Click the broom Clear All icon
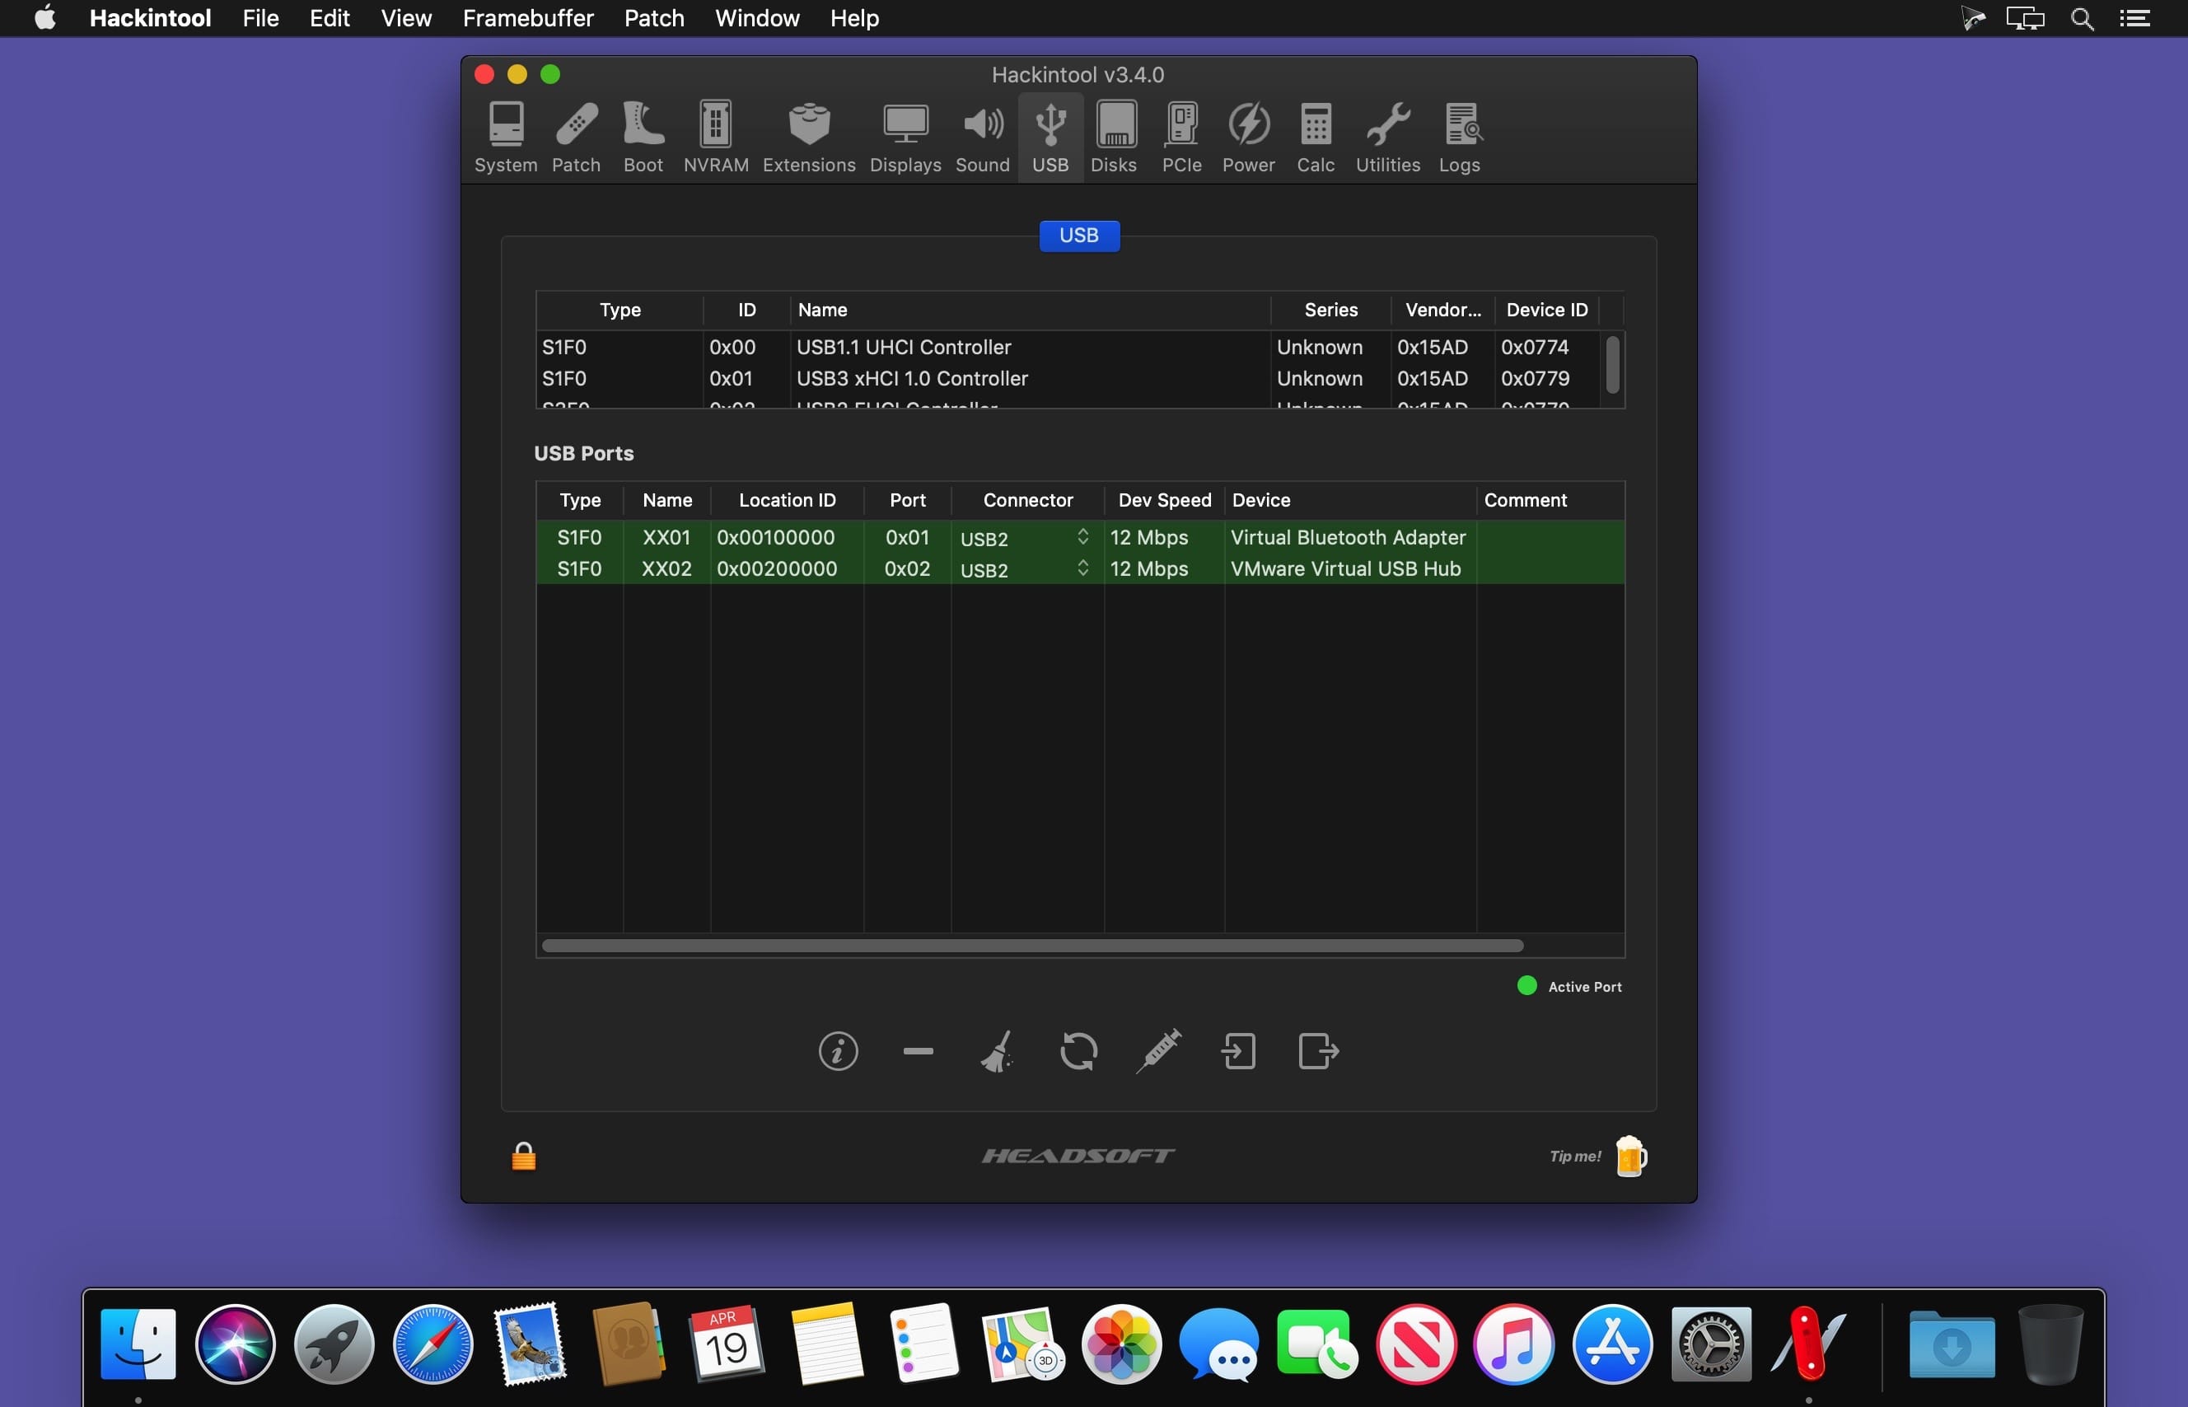The width and height of the screenshot is (2188, 1407). (998, 1050)
